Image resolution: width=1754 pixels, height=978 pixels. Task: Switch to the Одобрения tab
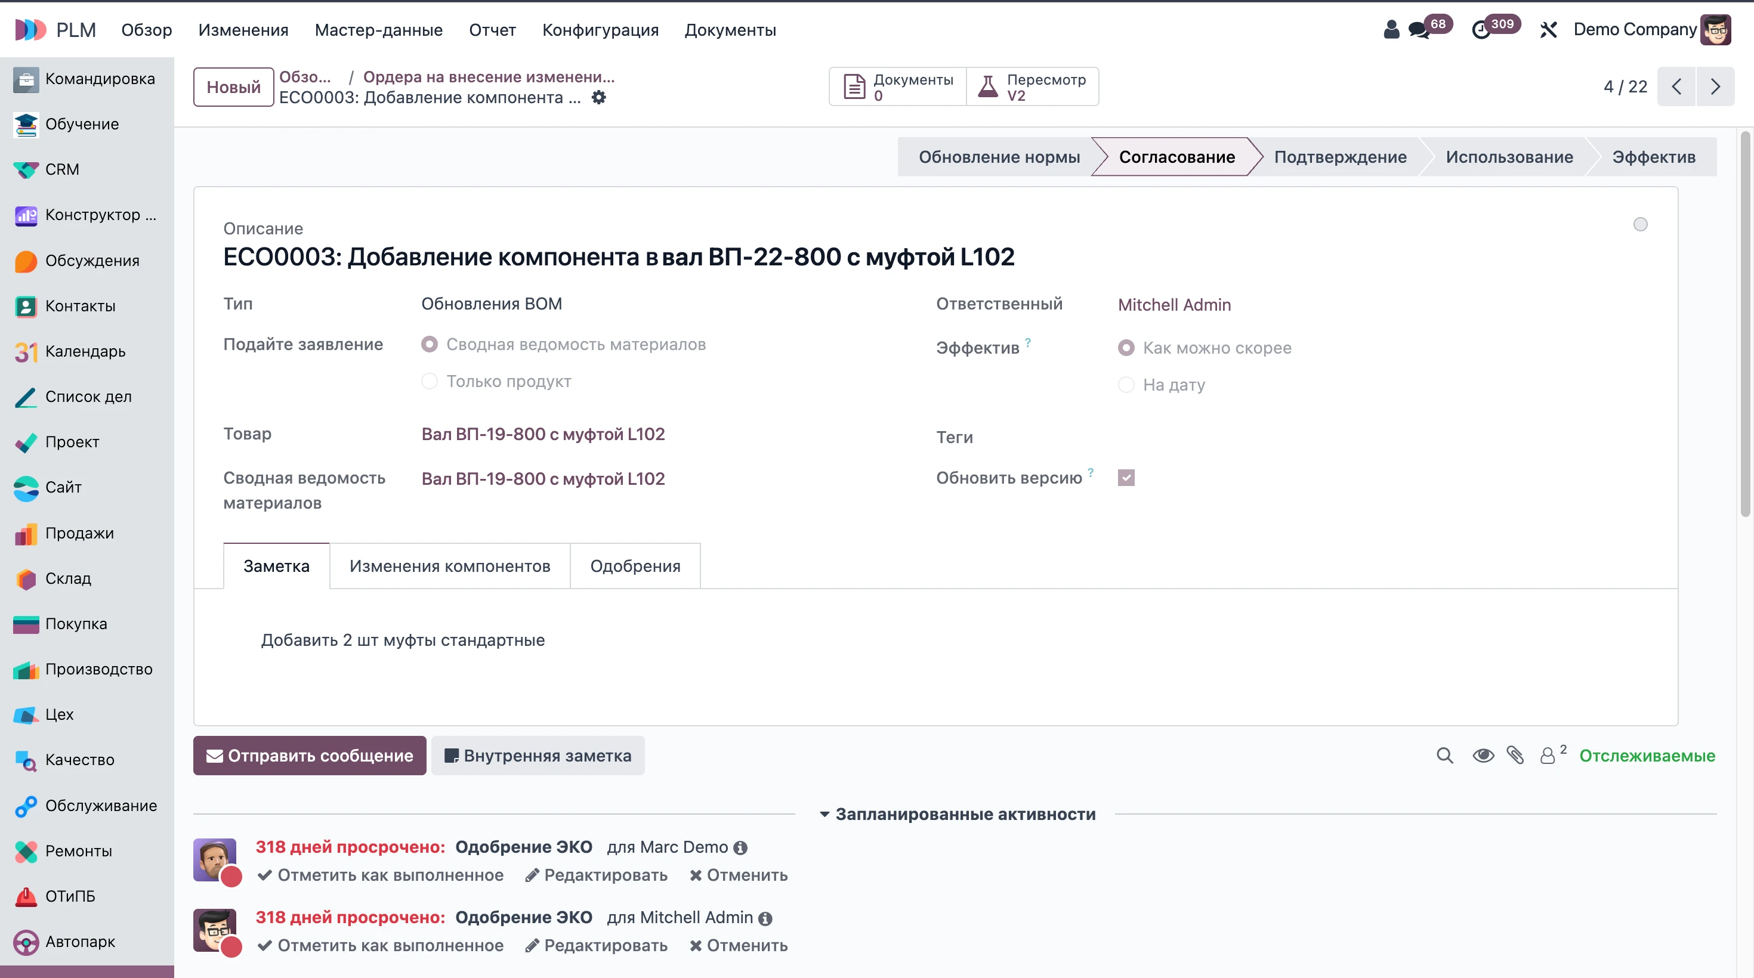click(x=635, y=567)
